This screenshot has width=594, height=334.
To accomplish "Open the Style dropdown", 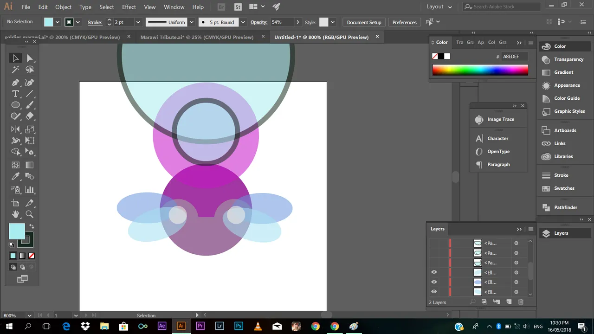I will 332,22.
